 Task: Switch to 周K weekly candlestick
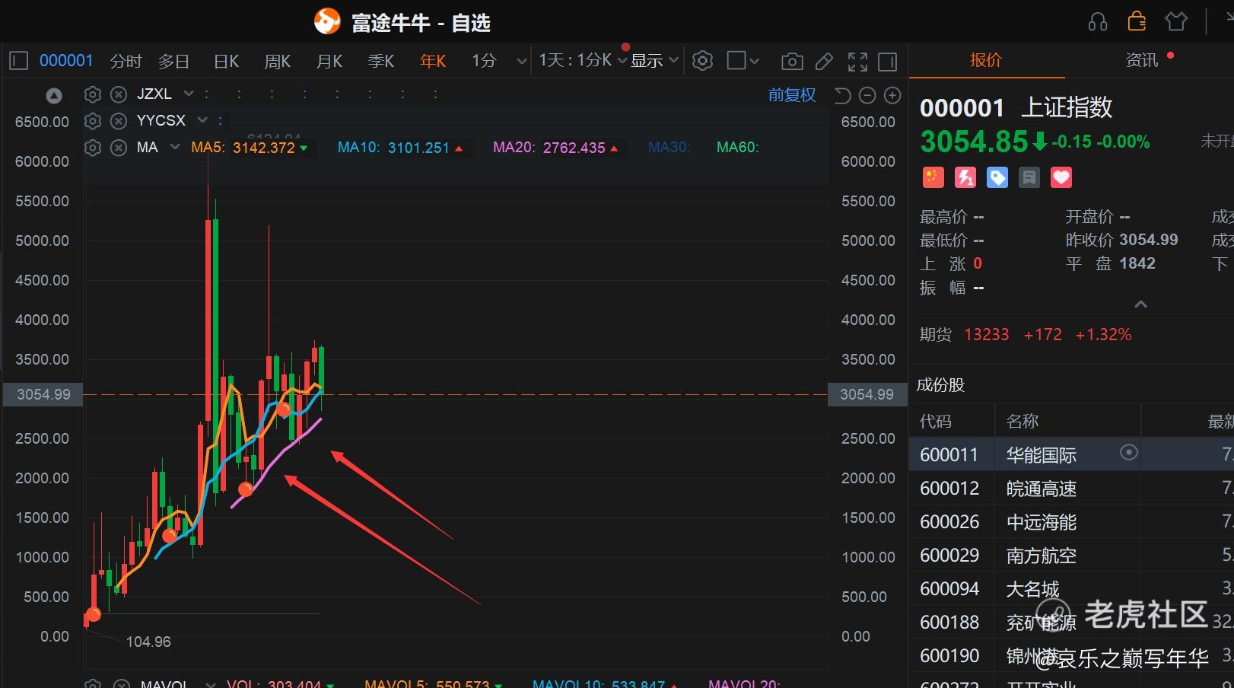coord(277,61)
